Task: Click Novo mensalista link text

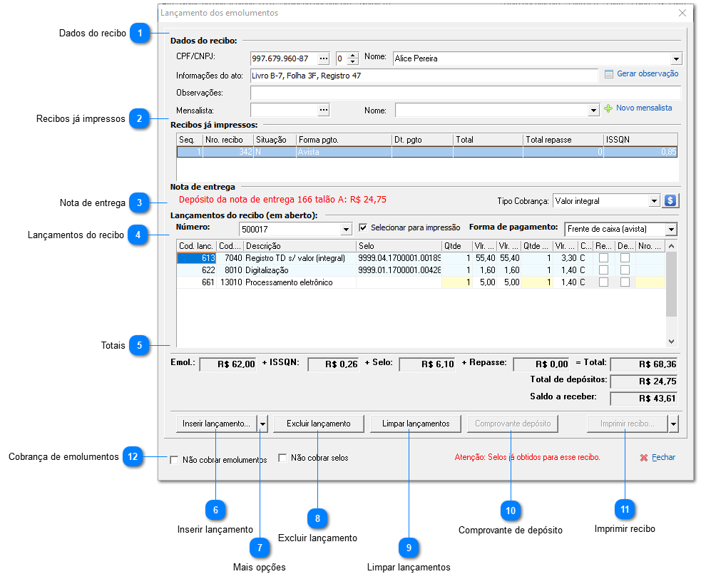Action: pyautogui.click(x=644, y=108)
